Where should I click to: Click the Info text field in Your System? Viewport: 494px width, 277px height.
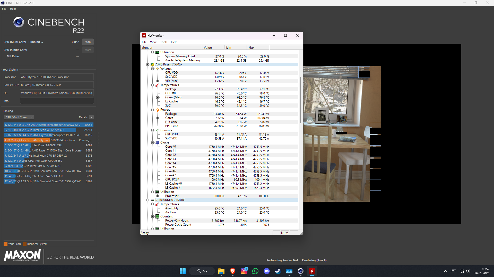[57, 101]
